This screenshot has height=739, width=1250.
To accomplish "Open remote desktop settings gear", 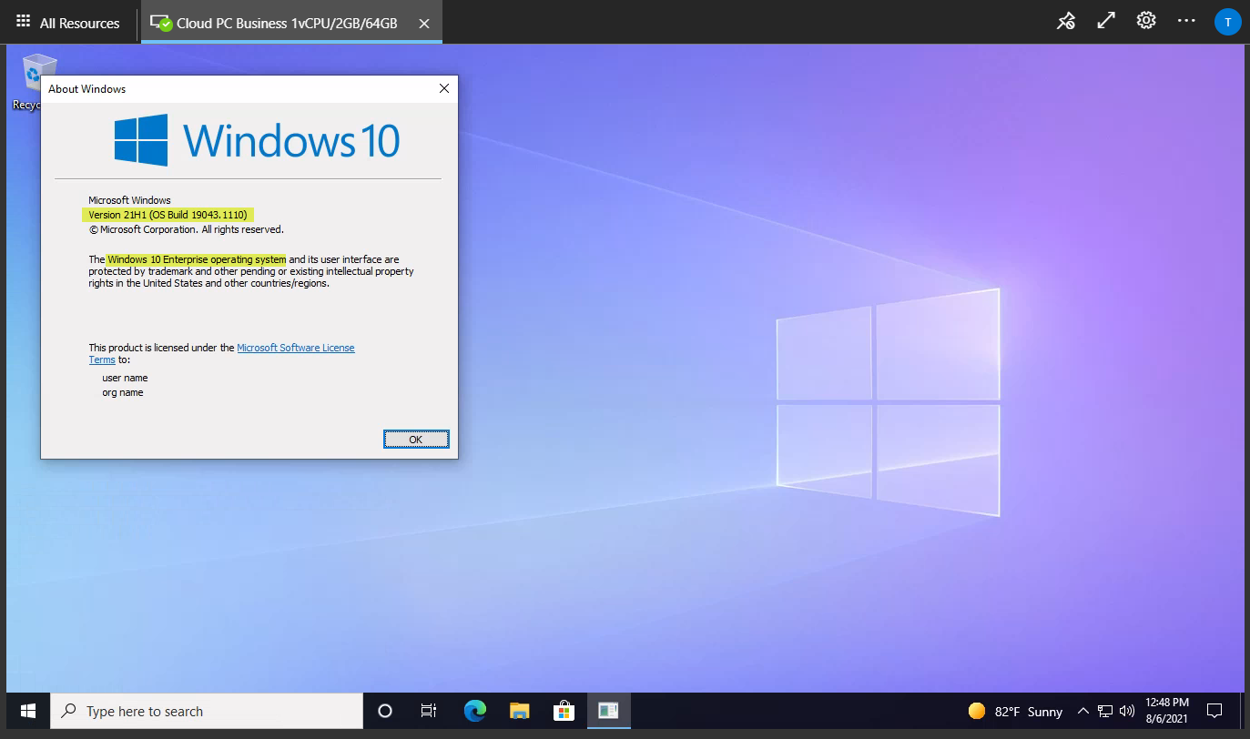I will click(x=1146, y=22).
